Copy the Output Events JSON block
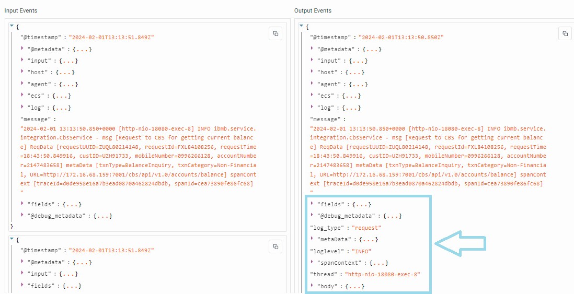The width and height of the screenshot is (574, 294). pos(565,33)
